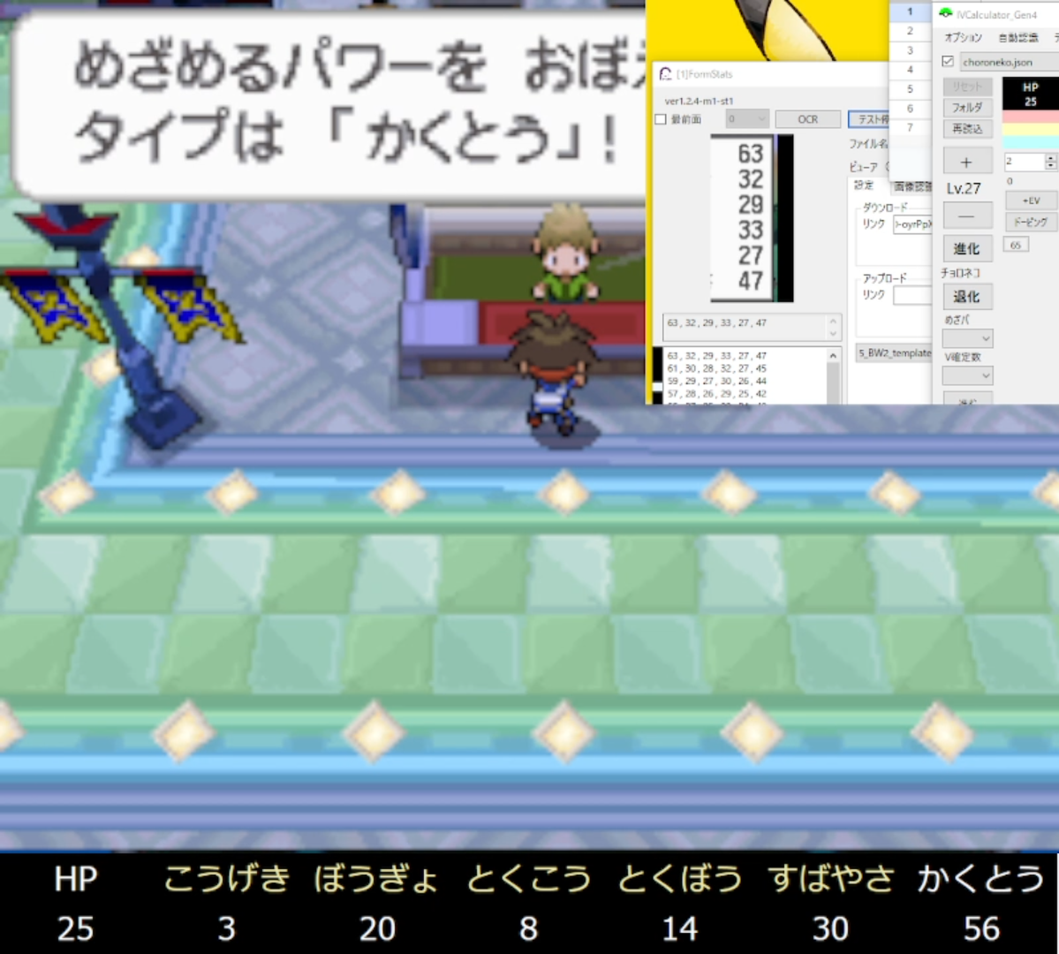
Task: Click the pink color bar under HP
Action: click(x=1031, y=117)
